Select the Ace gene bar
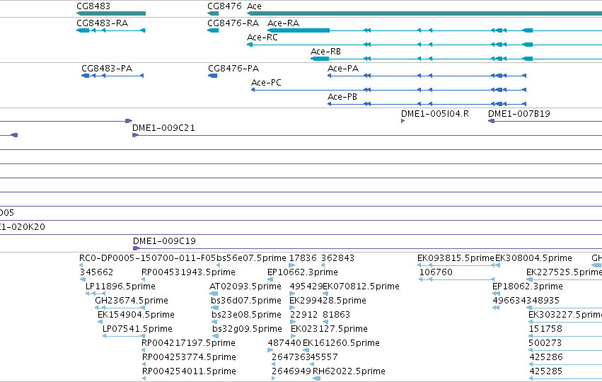 pyautogui.click(x=424, y=13)
